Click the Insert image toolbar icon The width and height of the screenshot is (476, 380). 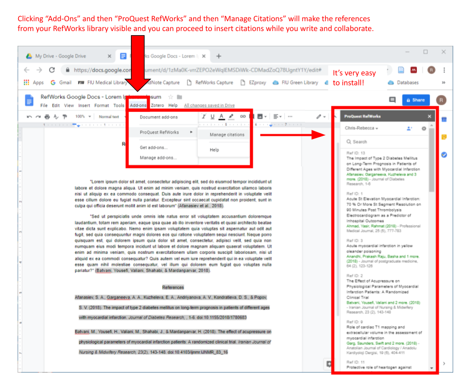tap(260, 116)
